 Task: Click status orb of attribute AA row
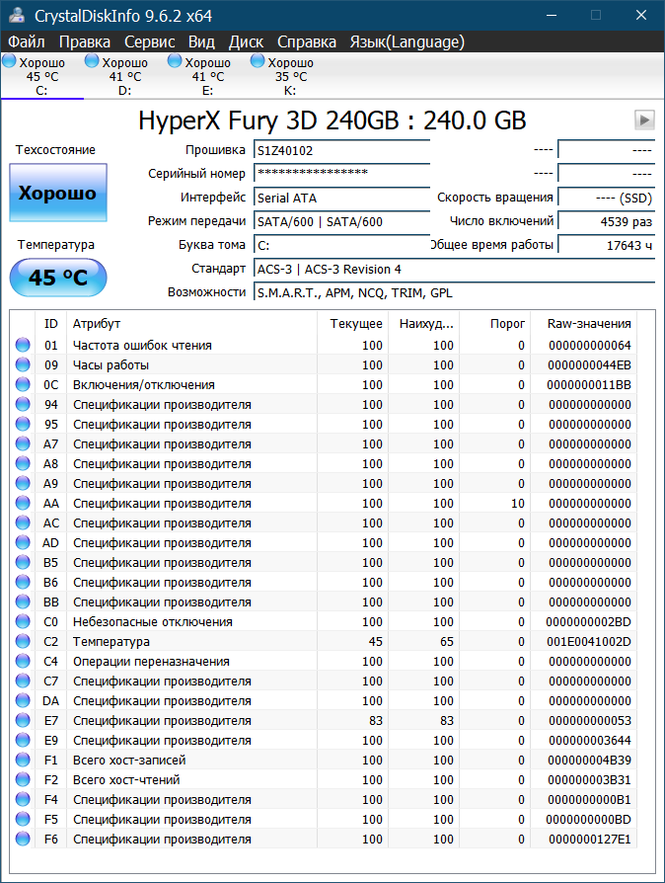pyautogui.click(x=23, y=503)
